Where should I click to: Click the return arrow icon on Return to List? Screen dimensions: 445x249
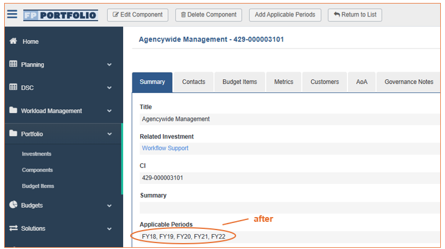coord(337,14)
